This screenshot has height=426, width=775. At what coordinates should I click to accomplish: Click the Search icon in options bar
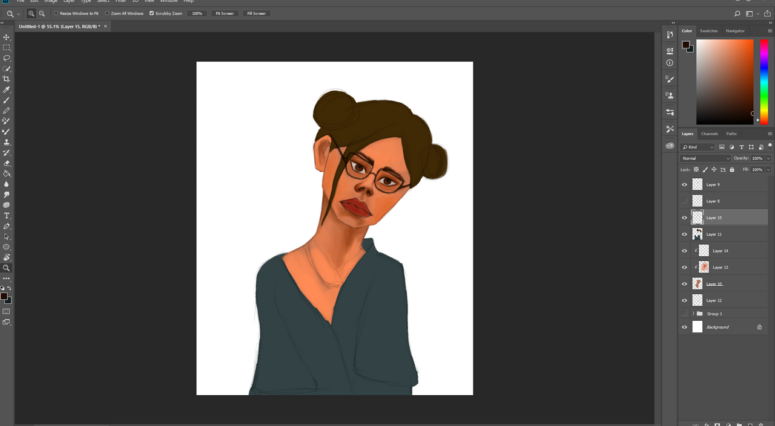(737, 13)
